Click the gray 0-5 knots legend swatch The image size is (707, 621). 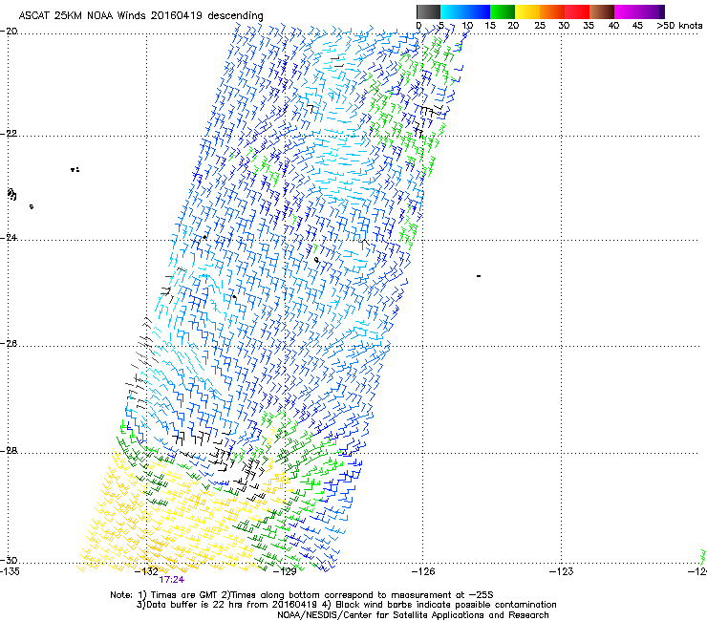pos(428,11)
